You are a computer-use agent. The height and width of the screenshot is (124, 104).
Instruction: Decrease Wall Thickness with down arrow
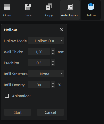coord(53,54)
